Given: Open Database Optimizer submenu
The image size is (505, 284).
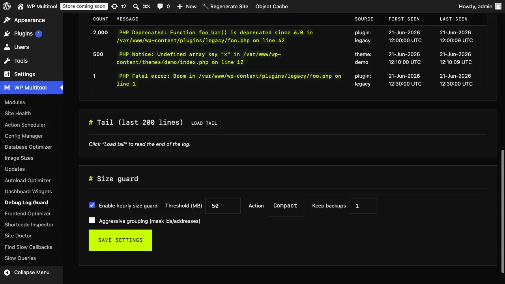Looking at the screenshot, I should click(28, 147).
